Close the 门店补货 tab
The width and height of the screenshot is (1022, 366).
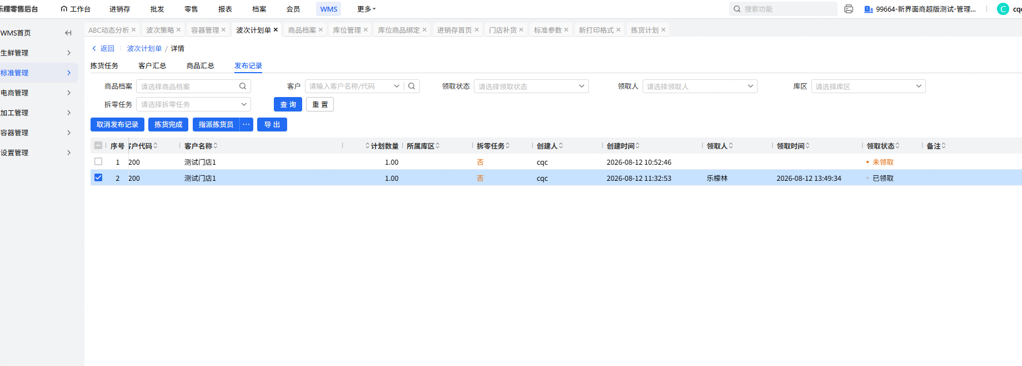pos(521,30)
